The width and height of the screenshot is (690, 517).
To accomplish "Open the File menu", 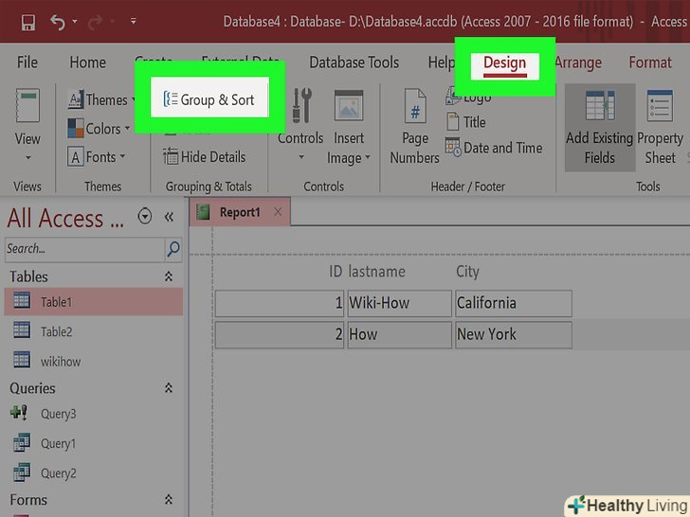I will (x=27, y=62).
